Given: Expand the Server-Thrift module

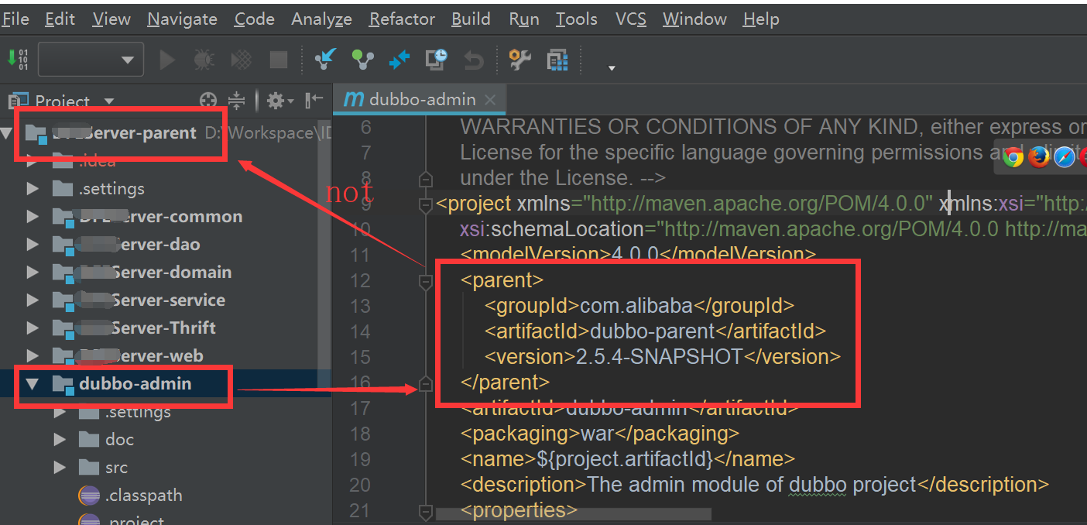Looking at the screenshot, I should pyautogui.click(x=33, y=328).
